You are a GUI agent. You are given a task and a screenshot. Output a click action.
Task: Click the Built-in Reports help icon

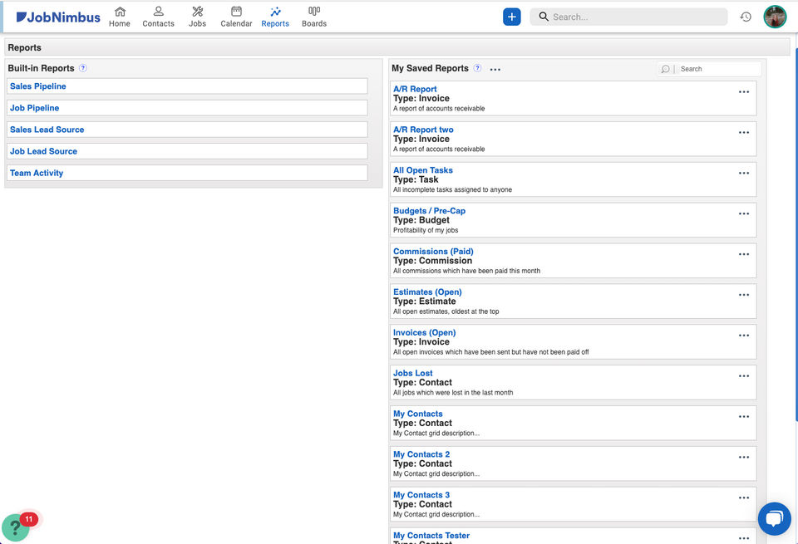[83, 68]
